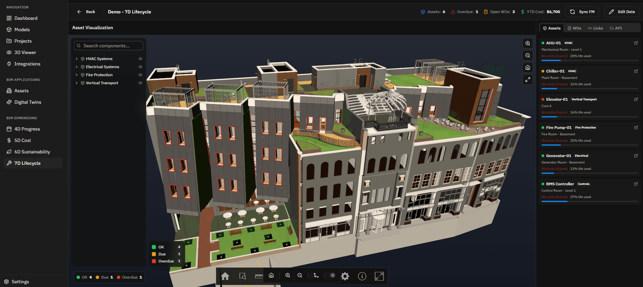Click the Overdue entry in the viewport legend

click(166, 261)
